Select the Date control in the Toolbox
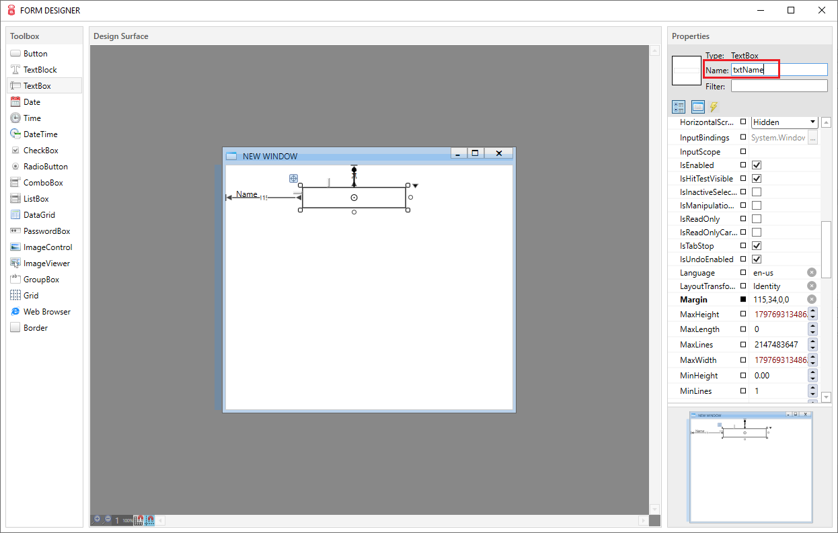 point(30,101)
